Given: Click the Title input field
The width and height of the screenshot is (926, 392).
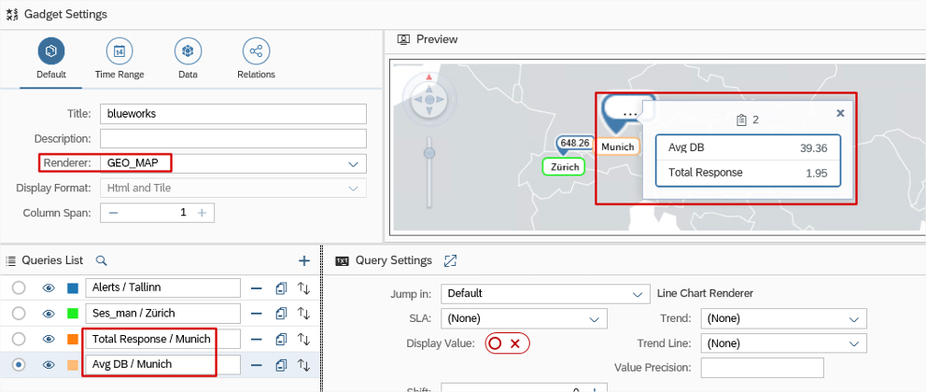Looking at the screenshot, I should coord(233,113).
